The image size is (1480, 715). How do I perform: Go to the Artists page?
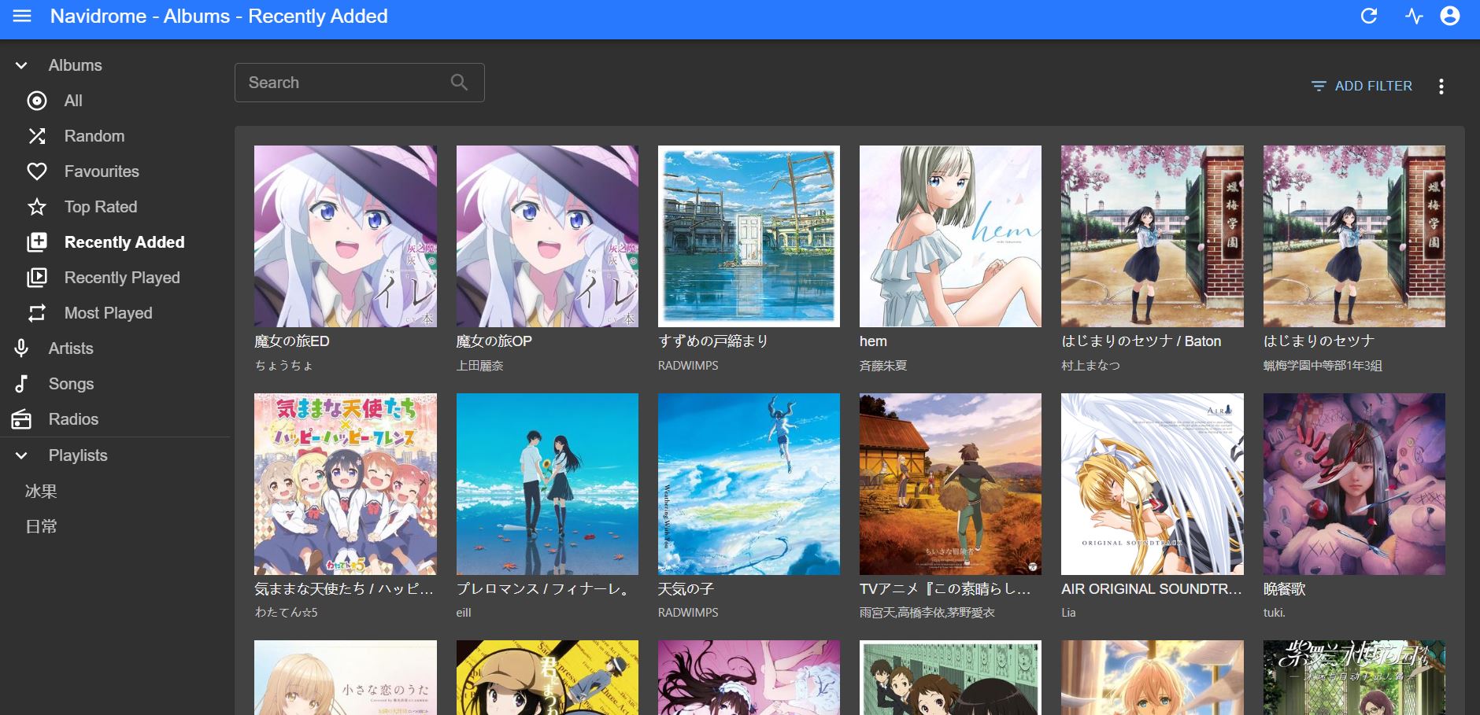click(71, 348)
